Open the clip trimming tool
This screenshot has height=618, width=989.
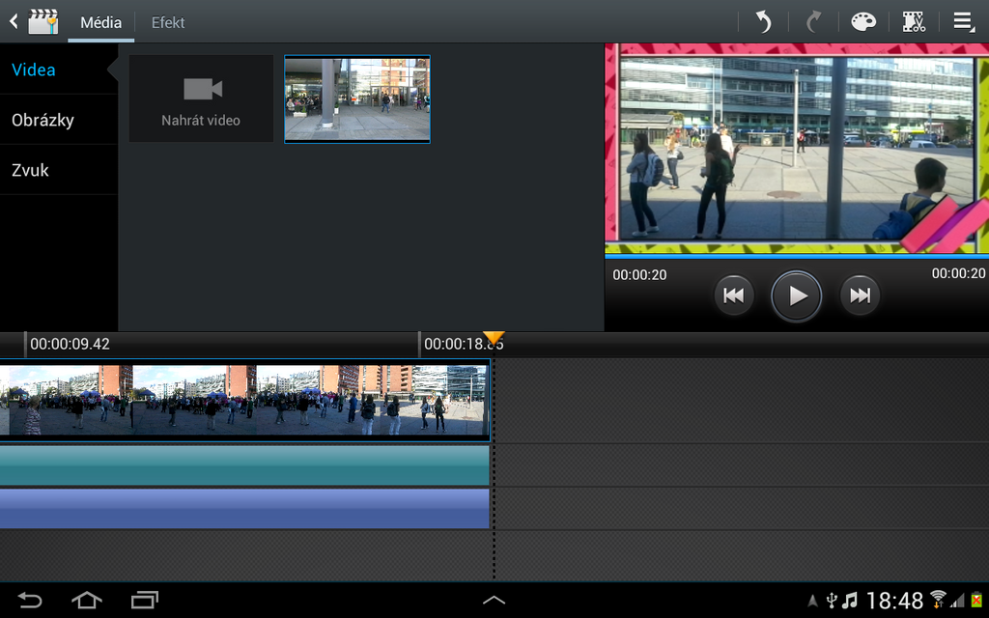pos(914,20)
